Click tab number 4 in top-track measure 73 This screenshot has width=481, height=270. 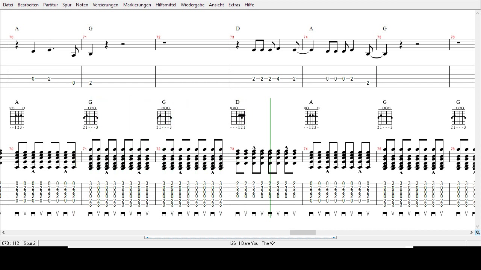278,79
